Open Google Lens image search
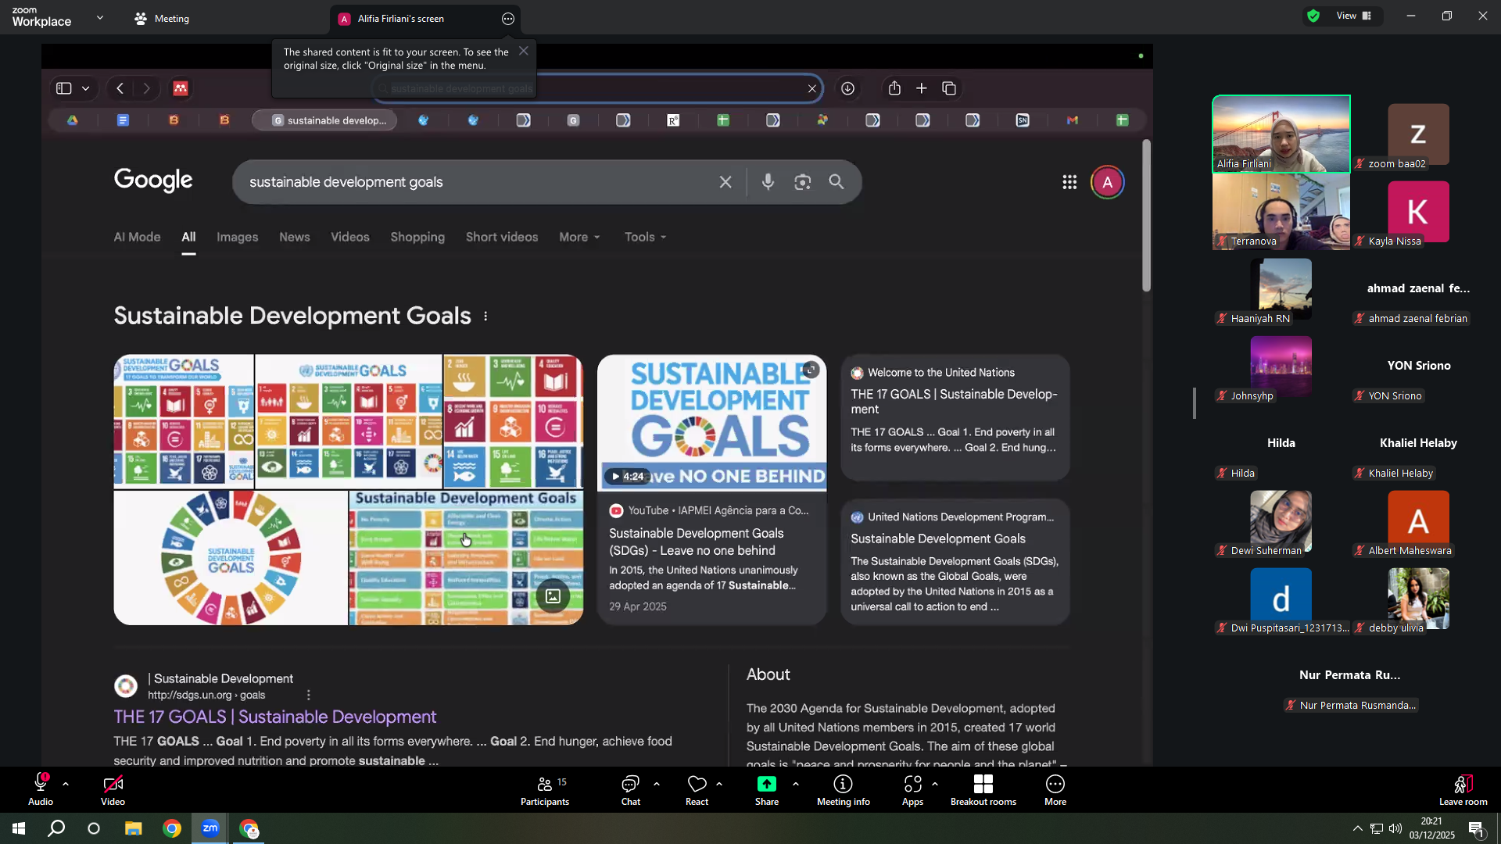This screenshot has width=1501, height=844. point(802,182)
